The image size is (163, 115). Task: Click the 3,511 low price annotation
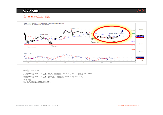click(x=32, y=47)
